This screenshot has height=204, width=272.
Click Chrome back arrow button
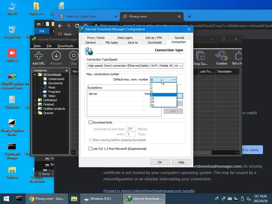[x=60, y=26]
